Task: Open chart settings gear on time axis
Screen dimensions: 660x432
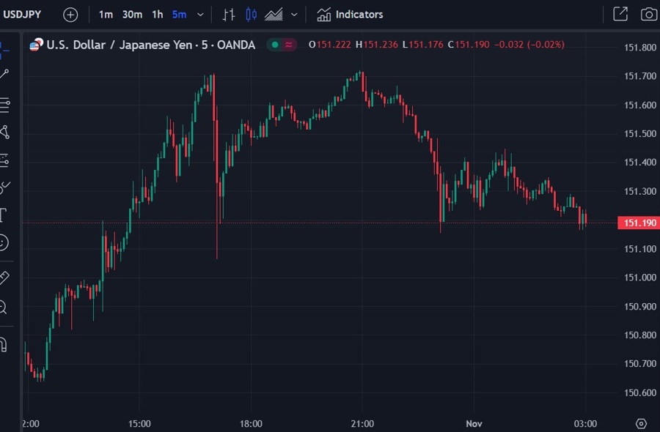Action: click(641, 424)
